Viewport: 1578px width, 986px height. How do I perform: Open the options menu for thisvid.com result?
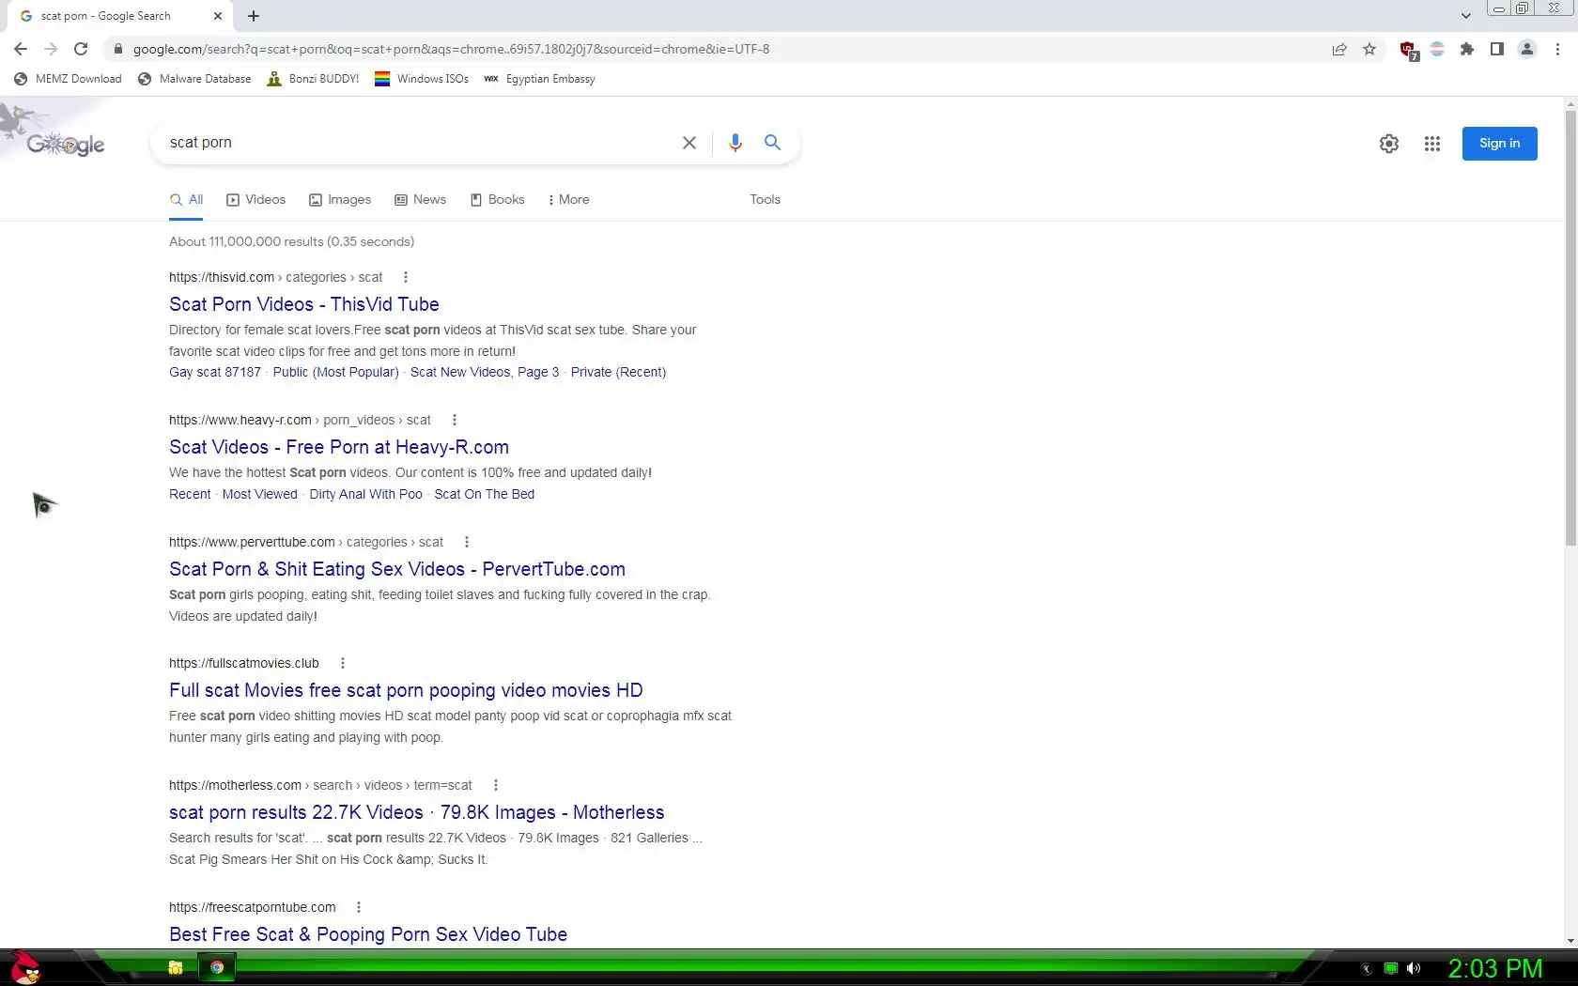pos(406,277)
